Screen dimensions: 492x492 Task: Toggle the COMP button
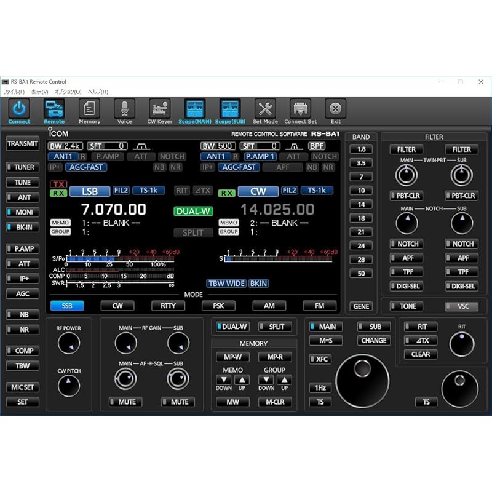click(23, 351)
